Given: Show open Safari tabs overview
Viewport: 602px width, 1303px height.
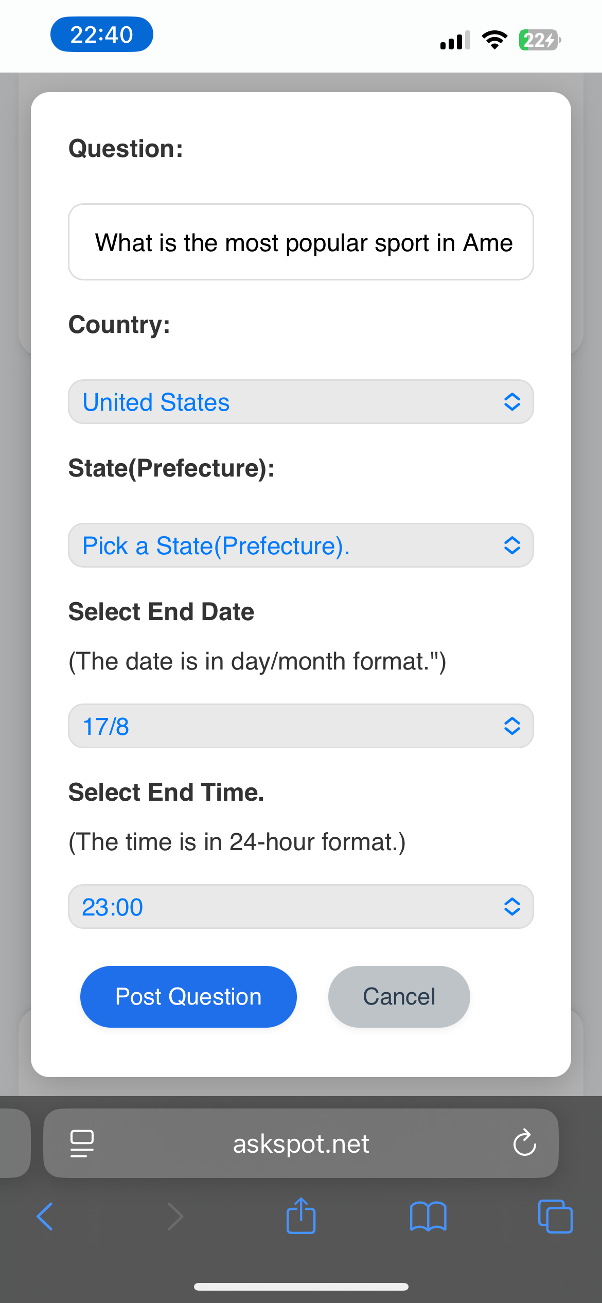Looking at the screenshot, I should click(x=555, y=1217).
